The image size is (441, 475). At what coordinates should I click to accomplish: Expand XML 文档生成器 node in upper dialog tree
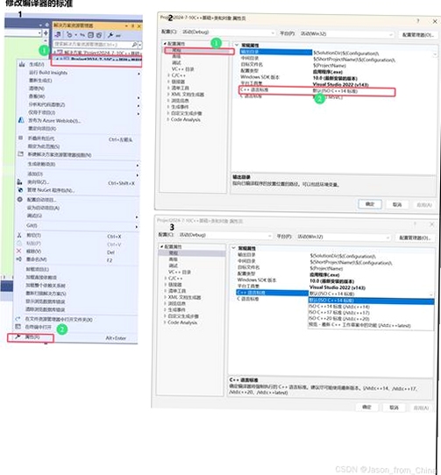tap(168, 95)
